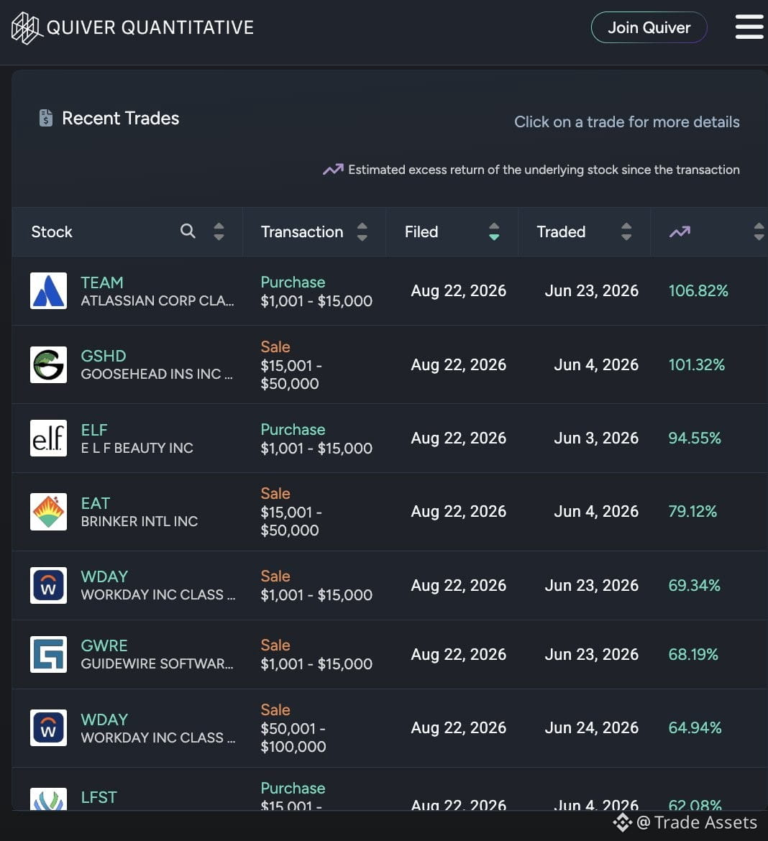The image size is (768, 841).
Task: Click excess return trend icon in header
Action: click(x=680, y=231)
